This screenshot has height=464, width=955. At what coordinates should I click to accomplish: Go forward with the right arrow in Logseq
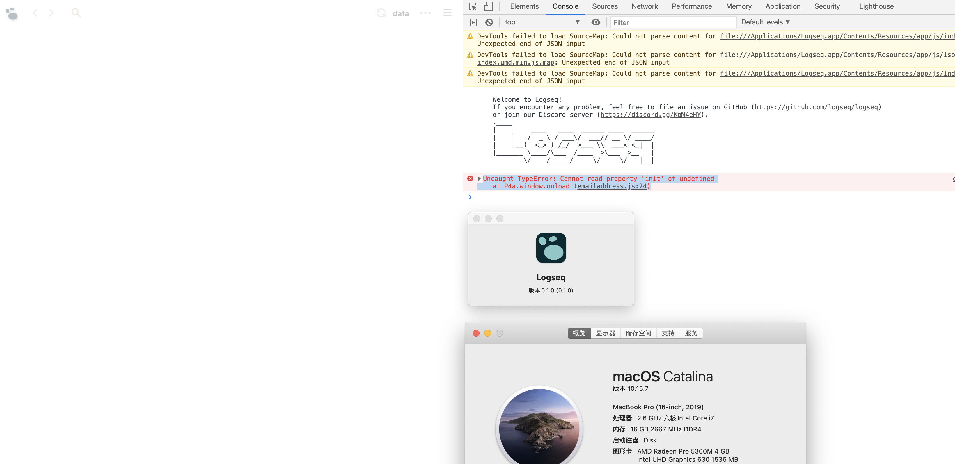click(51, 13)
